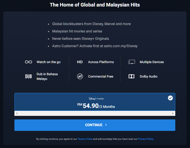Click the heading 'The Home of Global and Malaysian Hits'
Screen dimensions: 190x148
point(95,5)
